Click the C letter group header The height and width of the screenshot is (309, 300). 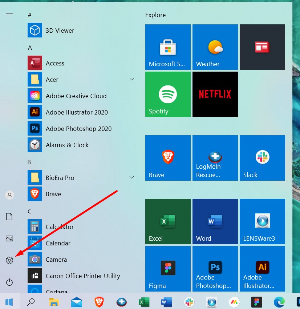point(29,211)
